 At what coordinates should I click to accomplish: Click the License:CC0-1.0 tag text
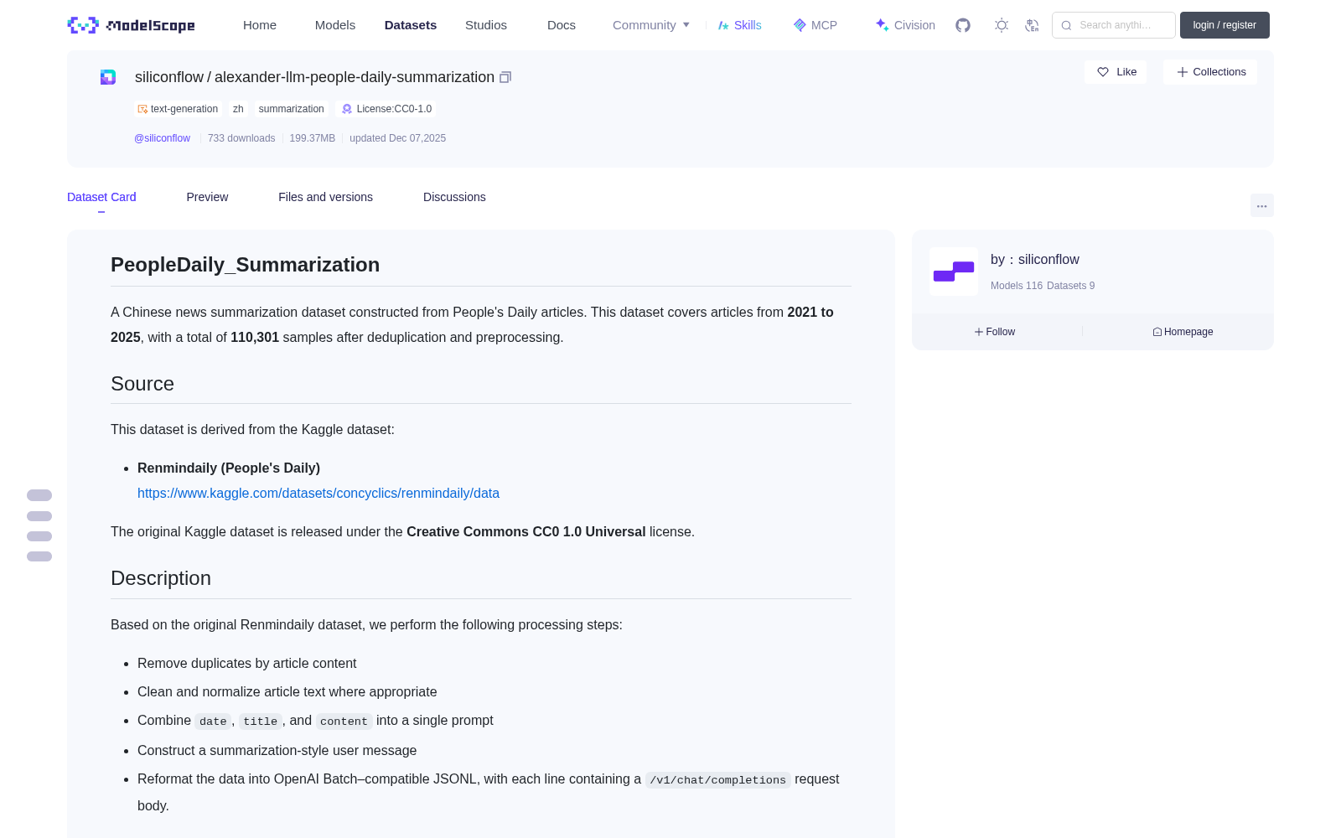click(394, 109)
